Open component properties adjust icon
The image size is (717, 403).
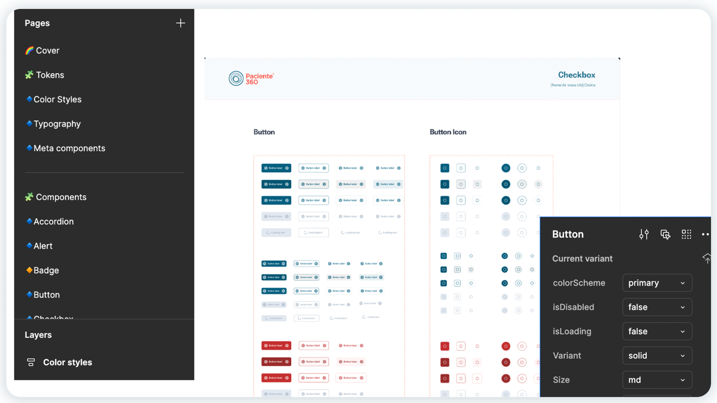(644, 234)
